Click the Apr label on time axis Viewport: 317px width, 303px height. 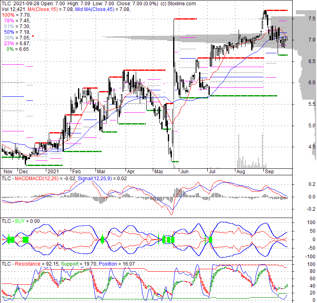tap(131, 172)
